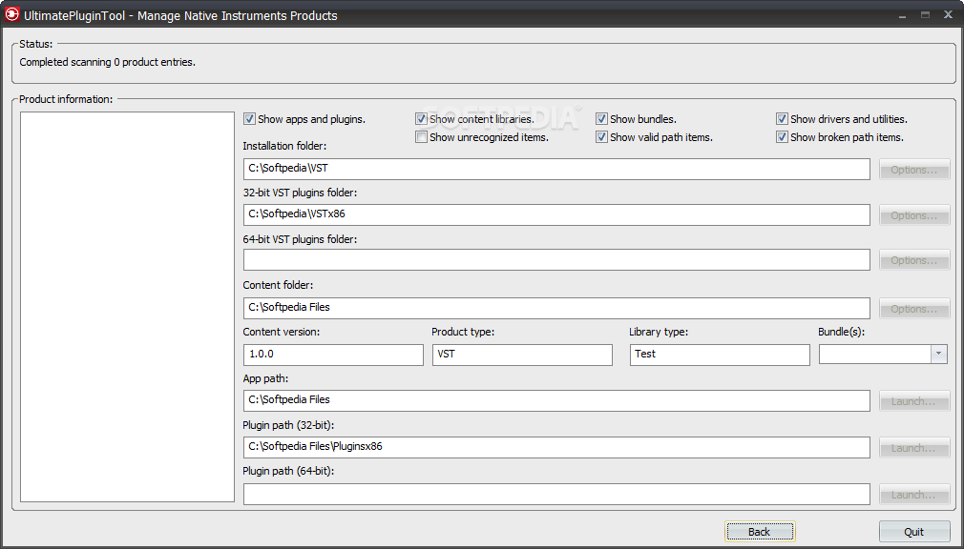Uncheck Show drivers and utilities
The width and height of the screenshot is (964, 549).
tap(782, 119)
